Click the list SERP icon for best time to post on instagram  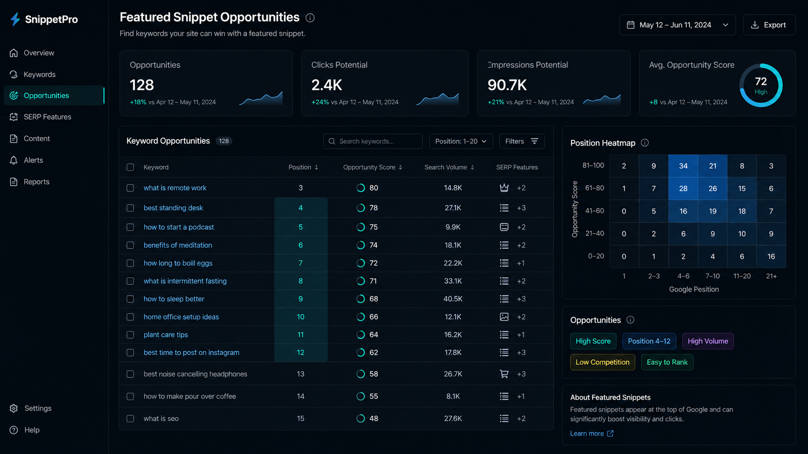pyautogui.click(x=504, y=353)
